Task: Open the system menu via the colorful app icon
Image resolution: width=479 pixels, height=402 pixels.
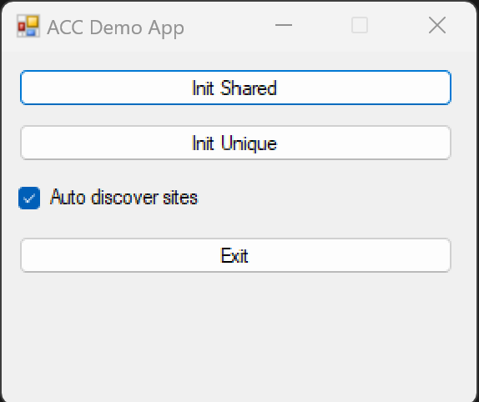Action: coord(28,26)
